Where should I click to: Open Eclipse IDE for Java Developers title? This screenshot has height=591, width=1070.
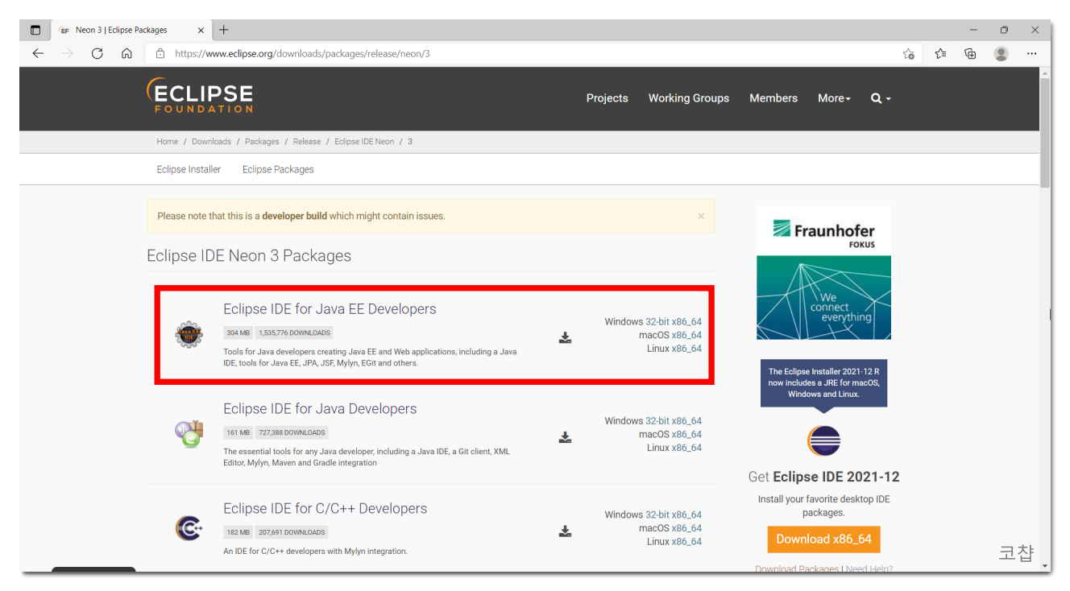point(320,409)
